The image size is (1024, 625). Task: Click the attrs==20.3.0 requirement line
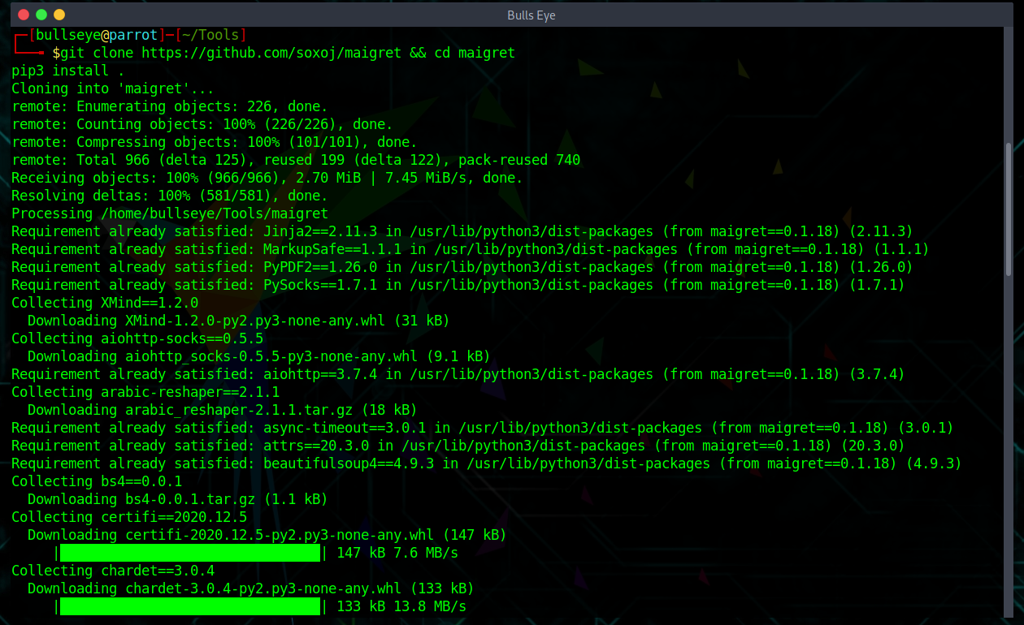click(458, 446)
